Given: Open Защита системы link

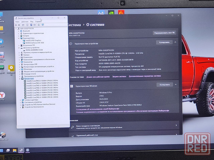Looking at the screenshot, I should [x=119, y=76].
